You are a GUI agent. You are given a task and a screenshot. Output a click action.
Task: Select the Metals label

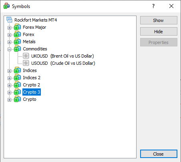[29, 42]
